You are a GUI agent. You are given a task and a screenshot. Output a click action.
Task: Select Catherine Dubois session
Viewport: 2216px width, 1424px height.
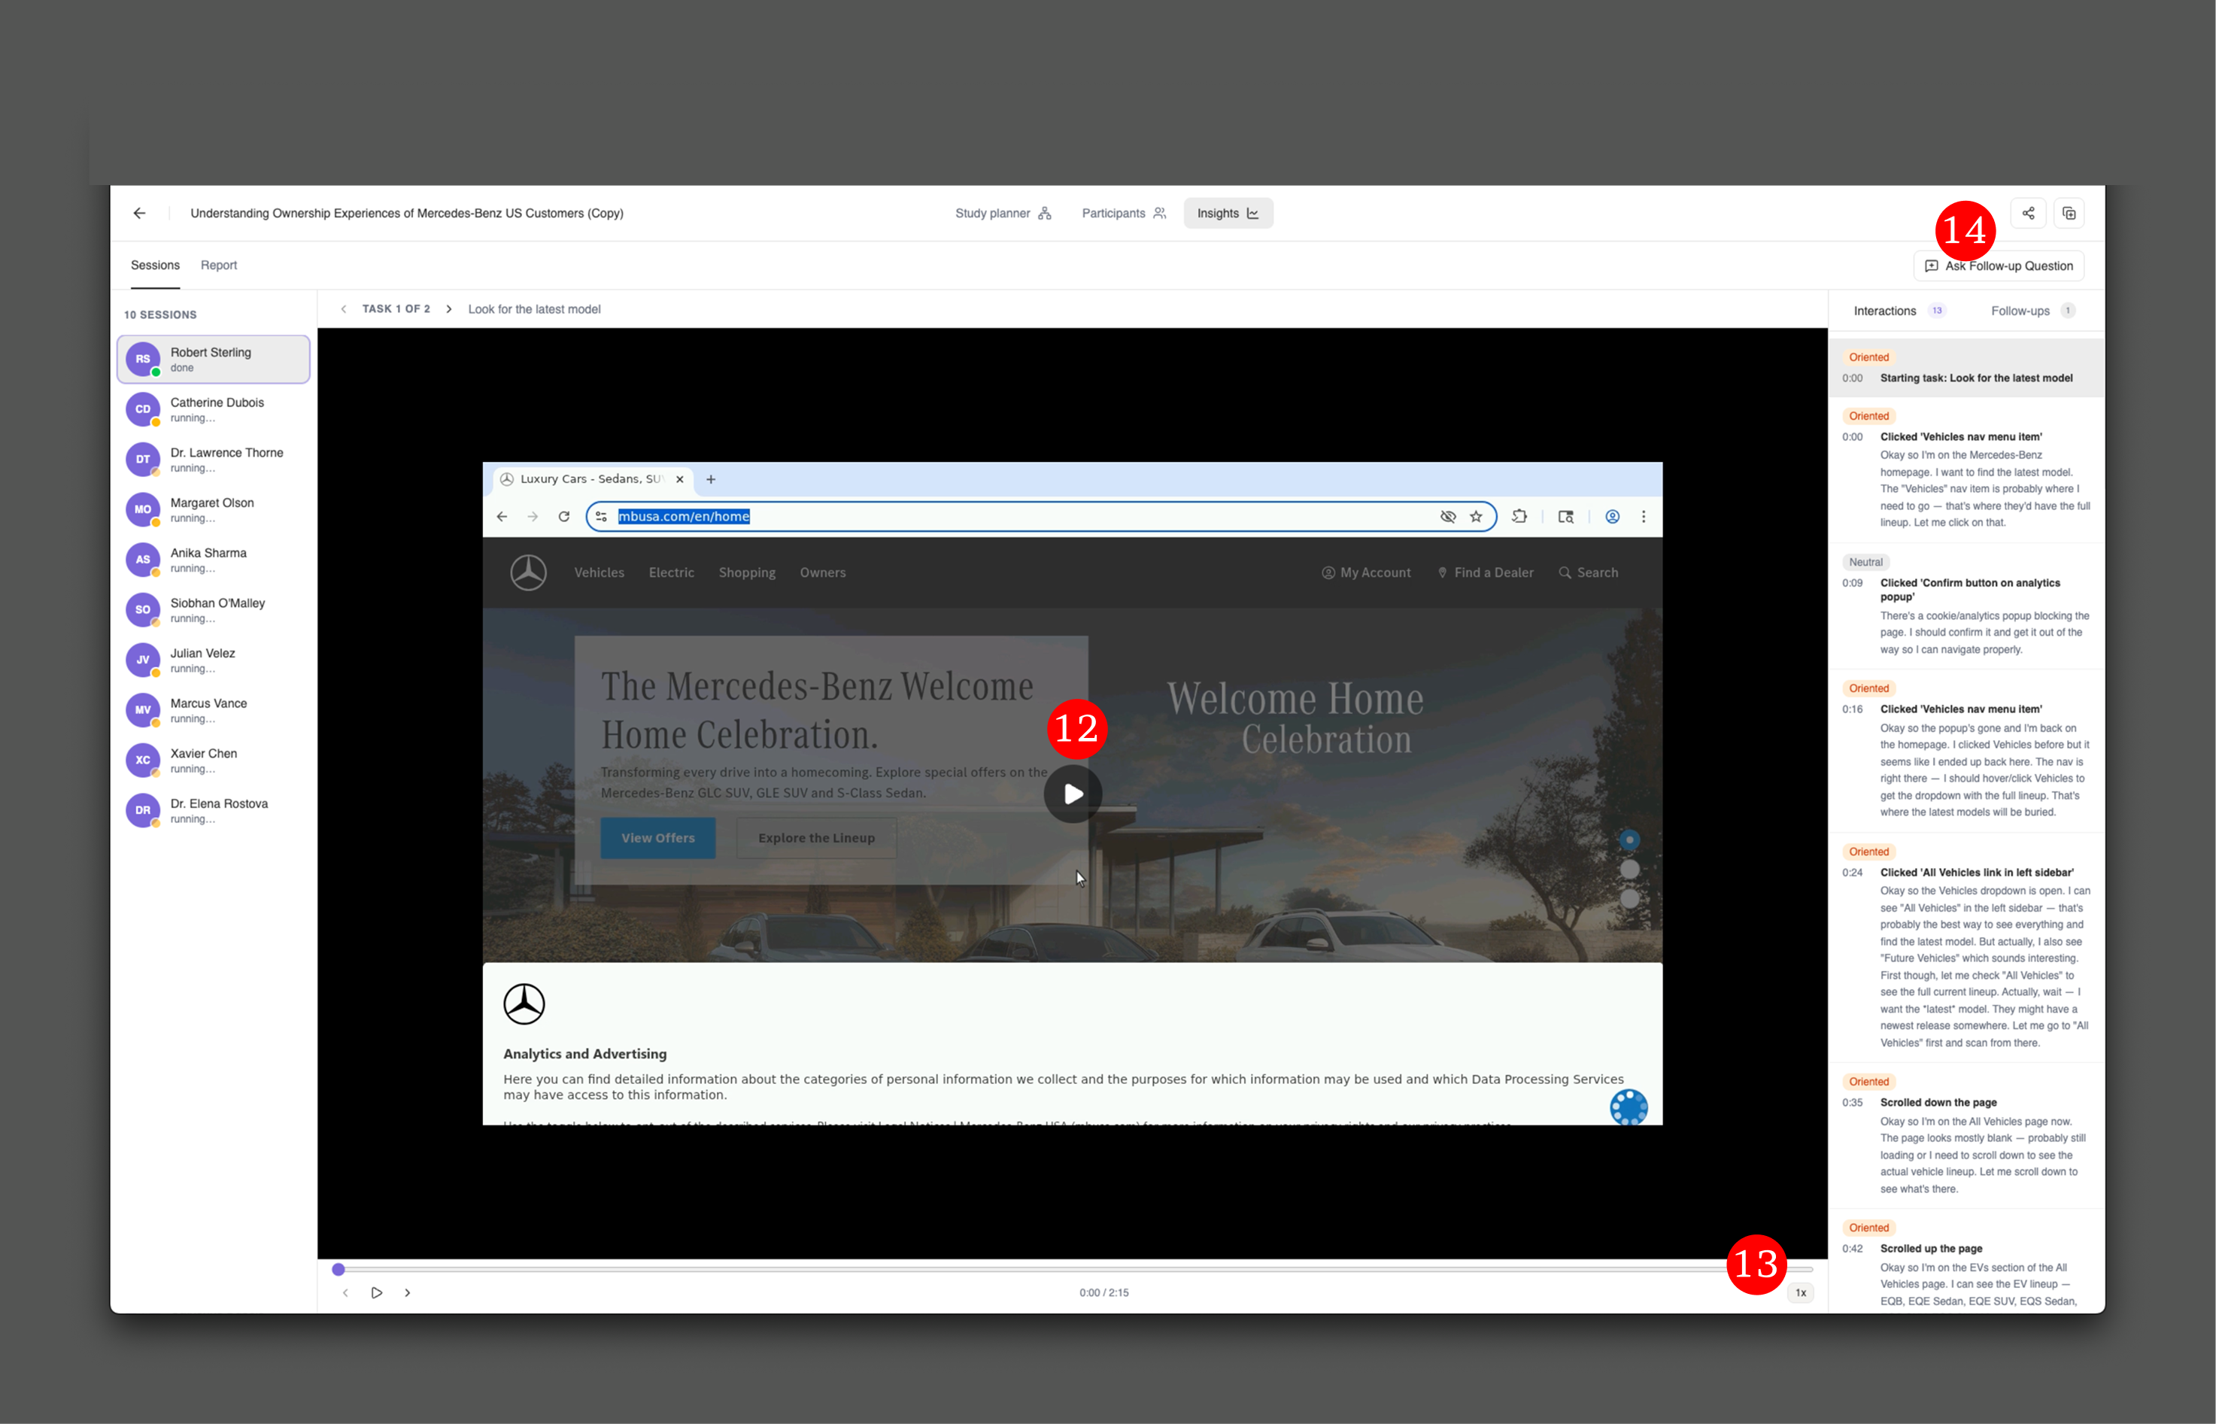[214, 410]
